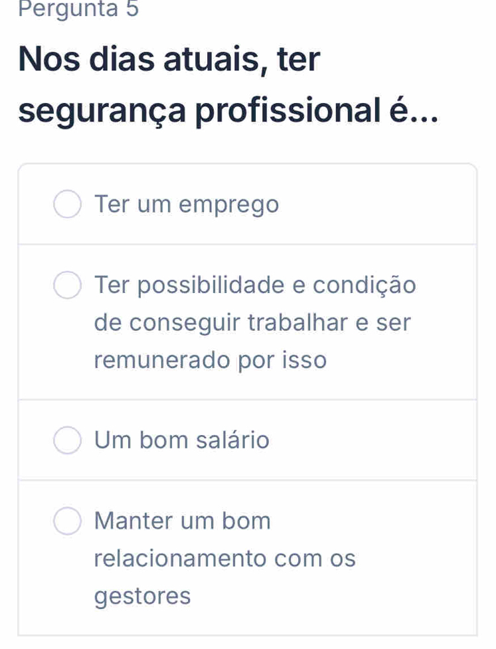
Task: Click the 'segurança profissional é...' heading line
Action: tap(228, 110)
